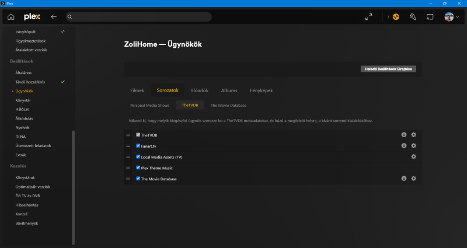
Task: Uncheck The Movie Database checkbox
Action: tap(138, 179)
